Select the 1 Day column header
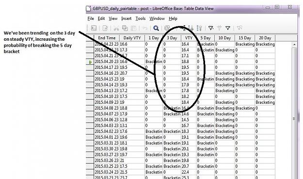 pyautogui.click(x=154, y=38)
